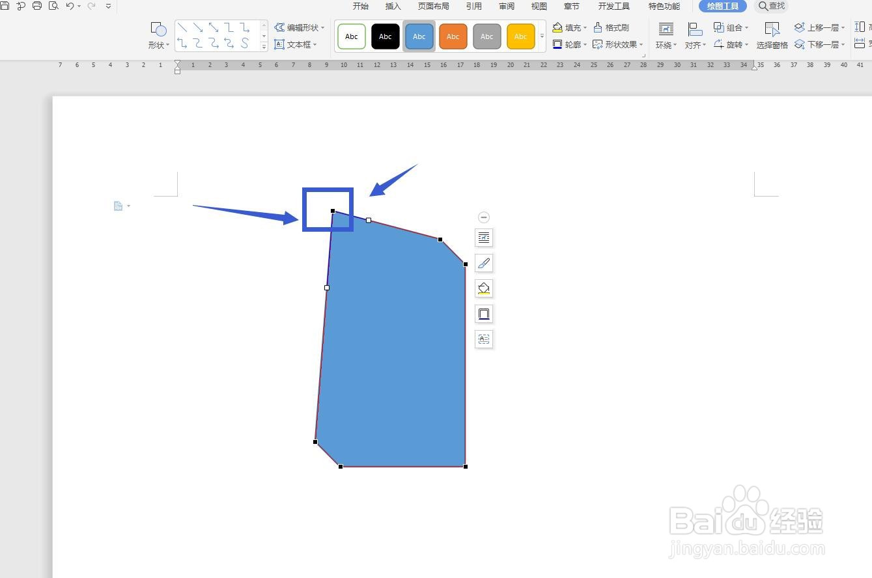Apply the blue Abc shape style
872x578 pixels.
tap(419, 36)
